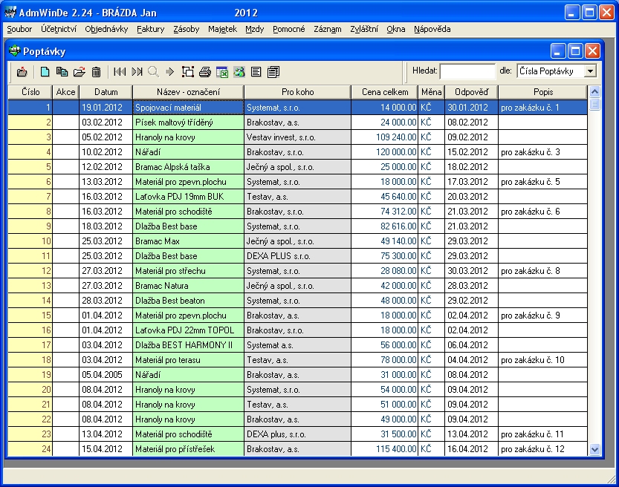Select the cell 'Laťovka PDJ 19mm BUK'
This screenshot has width=619, height=487.
click(x=188, y=197)
